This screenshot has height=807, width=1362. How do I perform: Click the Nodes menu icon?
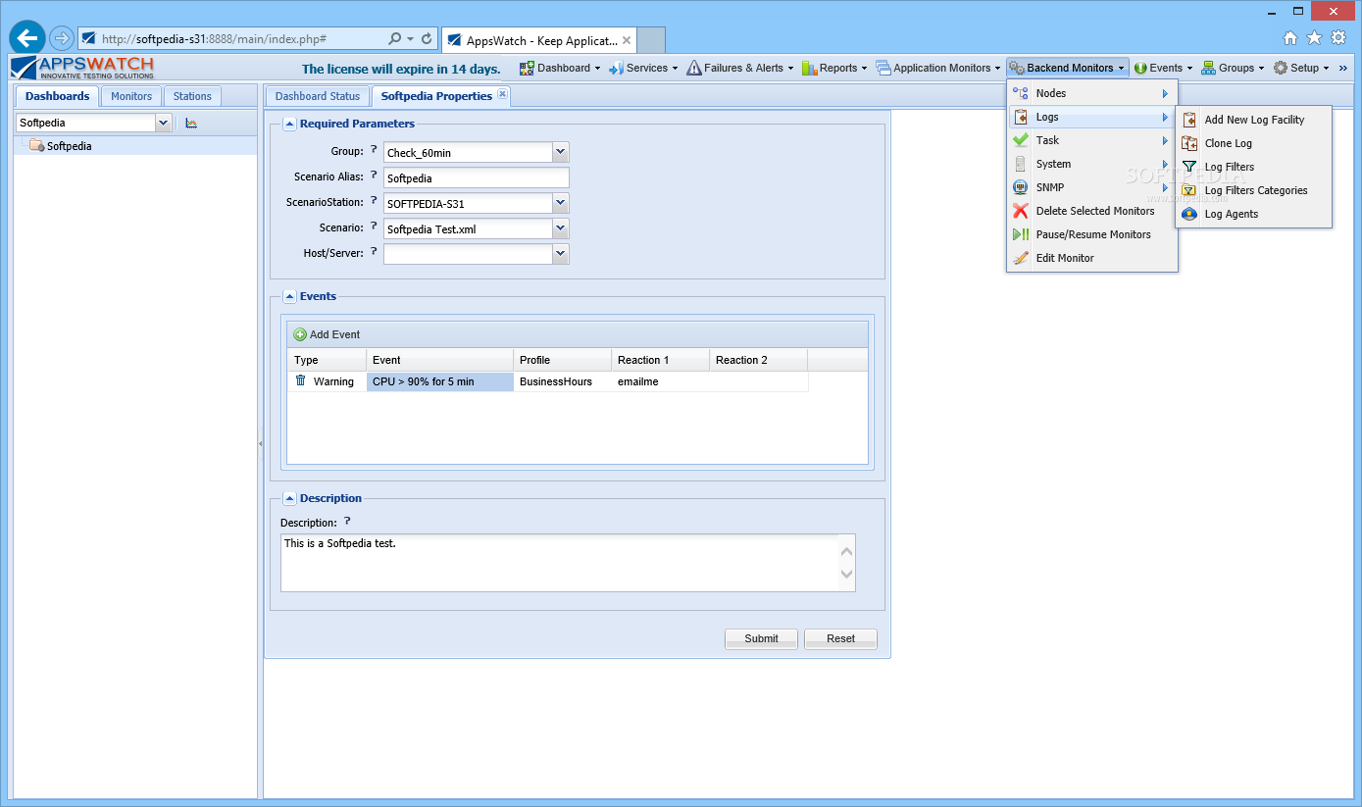[1020, 93]
